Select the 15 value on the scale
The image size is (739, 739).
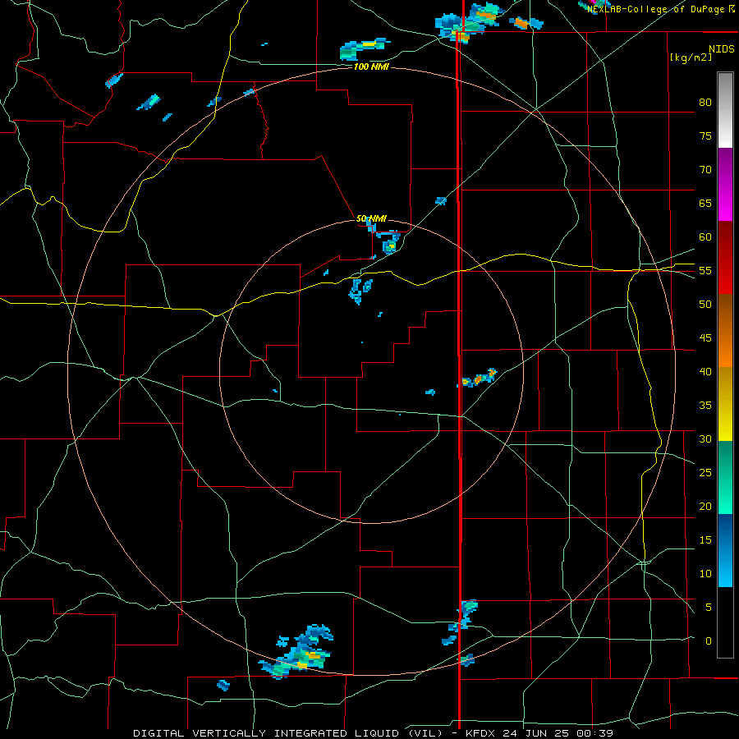[705, 539]
